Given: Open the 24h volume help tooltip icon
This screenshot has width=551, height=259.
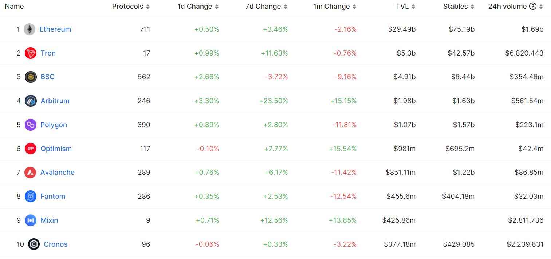Looking at the screenshot, I should 532,7.
